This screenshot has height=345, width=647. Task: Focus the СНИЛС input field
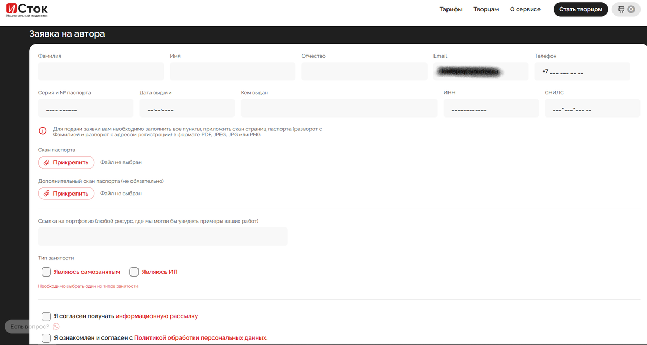tap(593, 108)
